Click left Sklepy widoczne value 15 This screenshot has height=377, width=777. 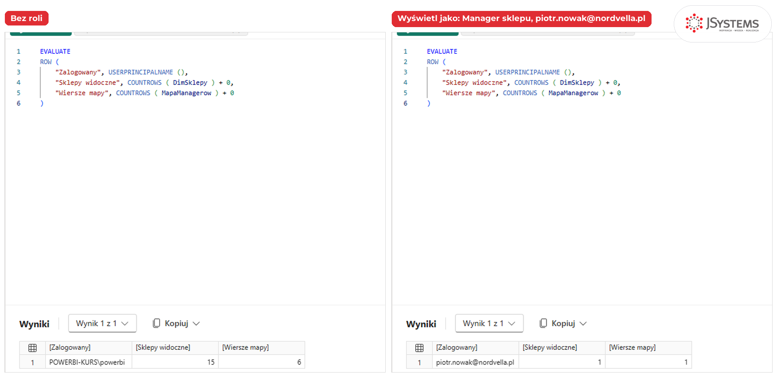coord(175,362)
